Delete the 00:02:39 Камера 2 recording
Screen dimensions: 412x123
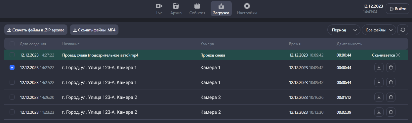coord(391,112)
